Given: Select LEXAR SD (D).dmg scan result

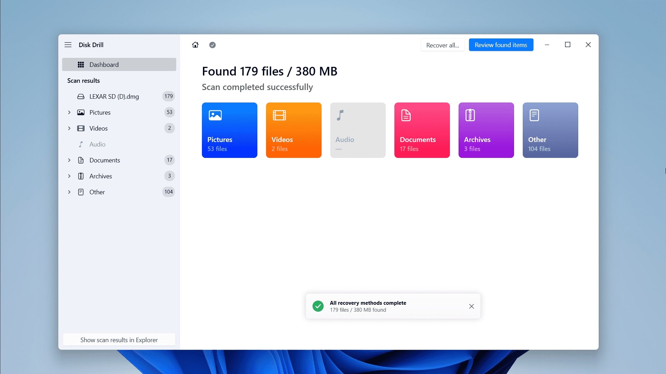Looking at the screenshot, I should [x=119, y=97].
